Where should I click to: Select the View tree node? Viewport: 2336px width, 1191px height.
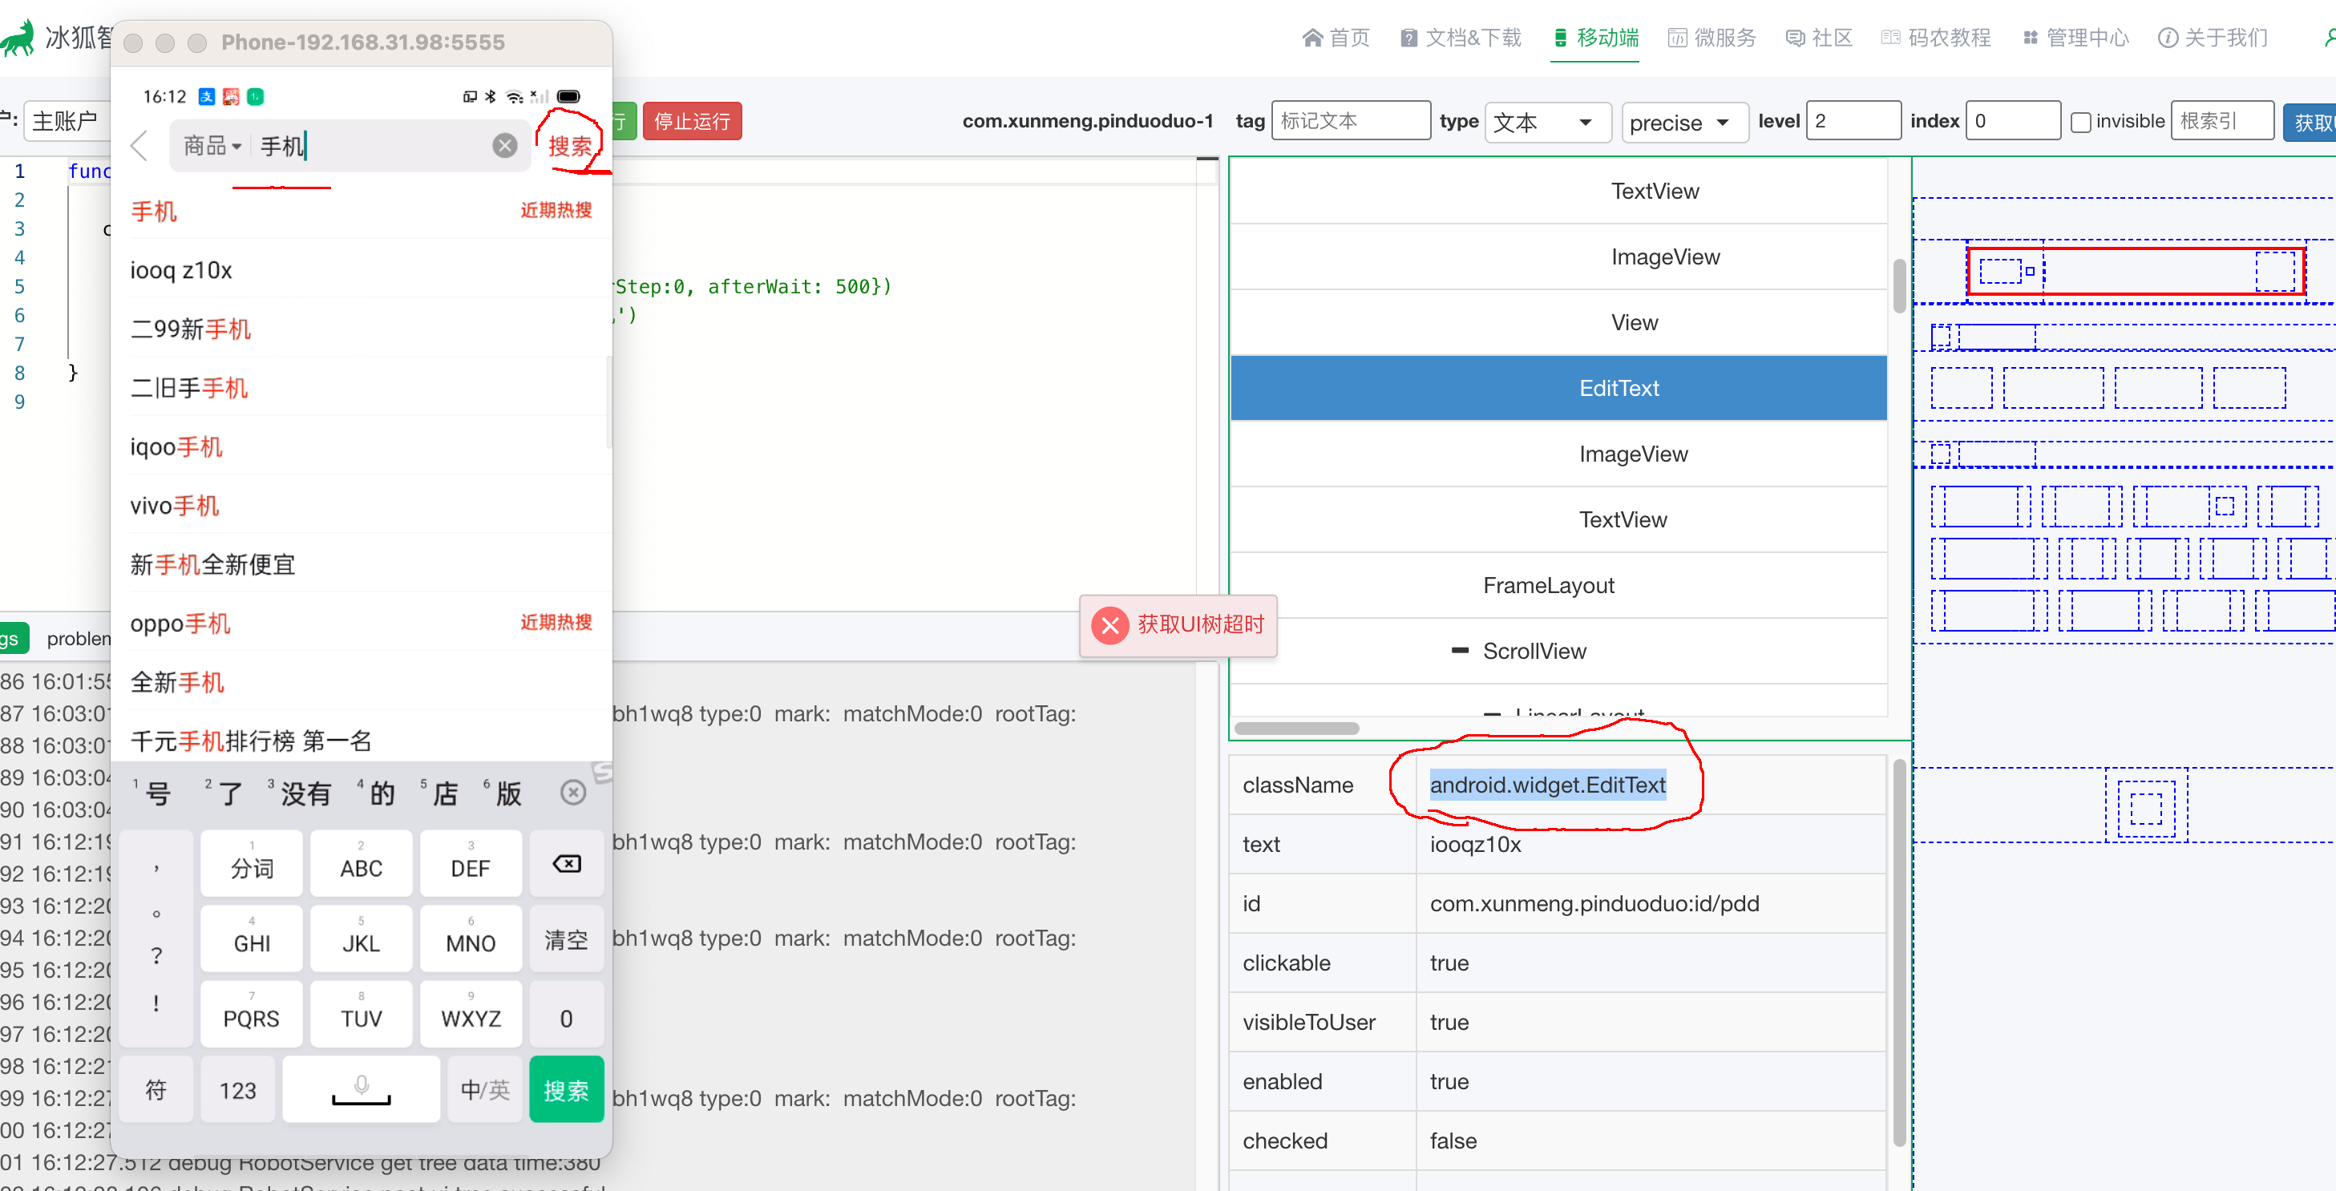pyautogui.click(x=1558, y=323)
